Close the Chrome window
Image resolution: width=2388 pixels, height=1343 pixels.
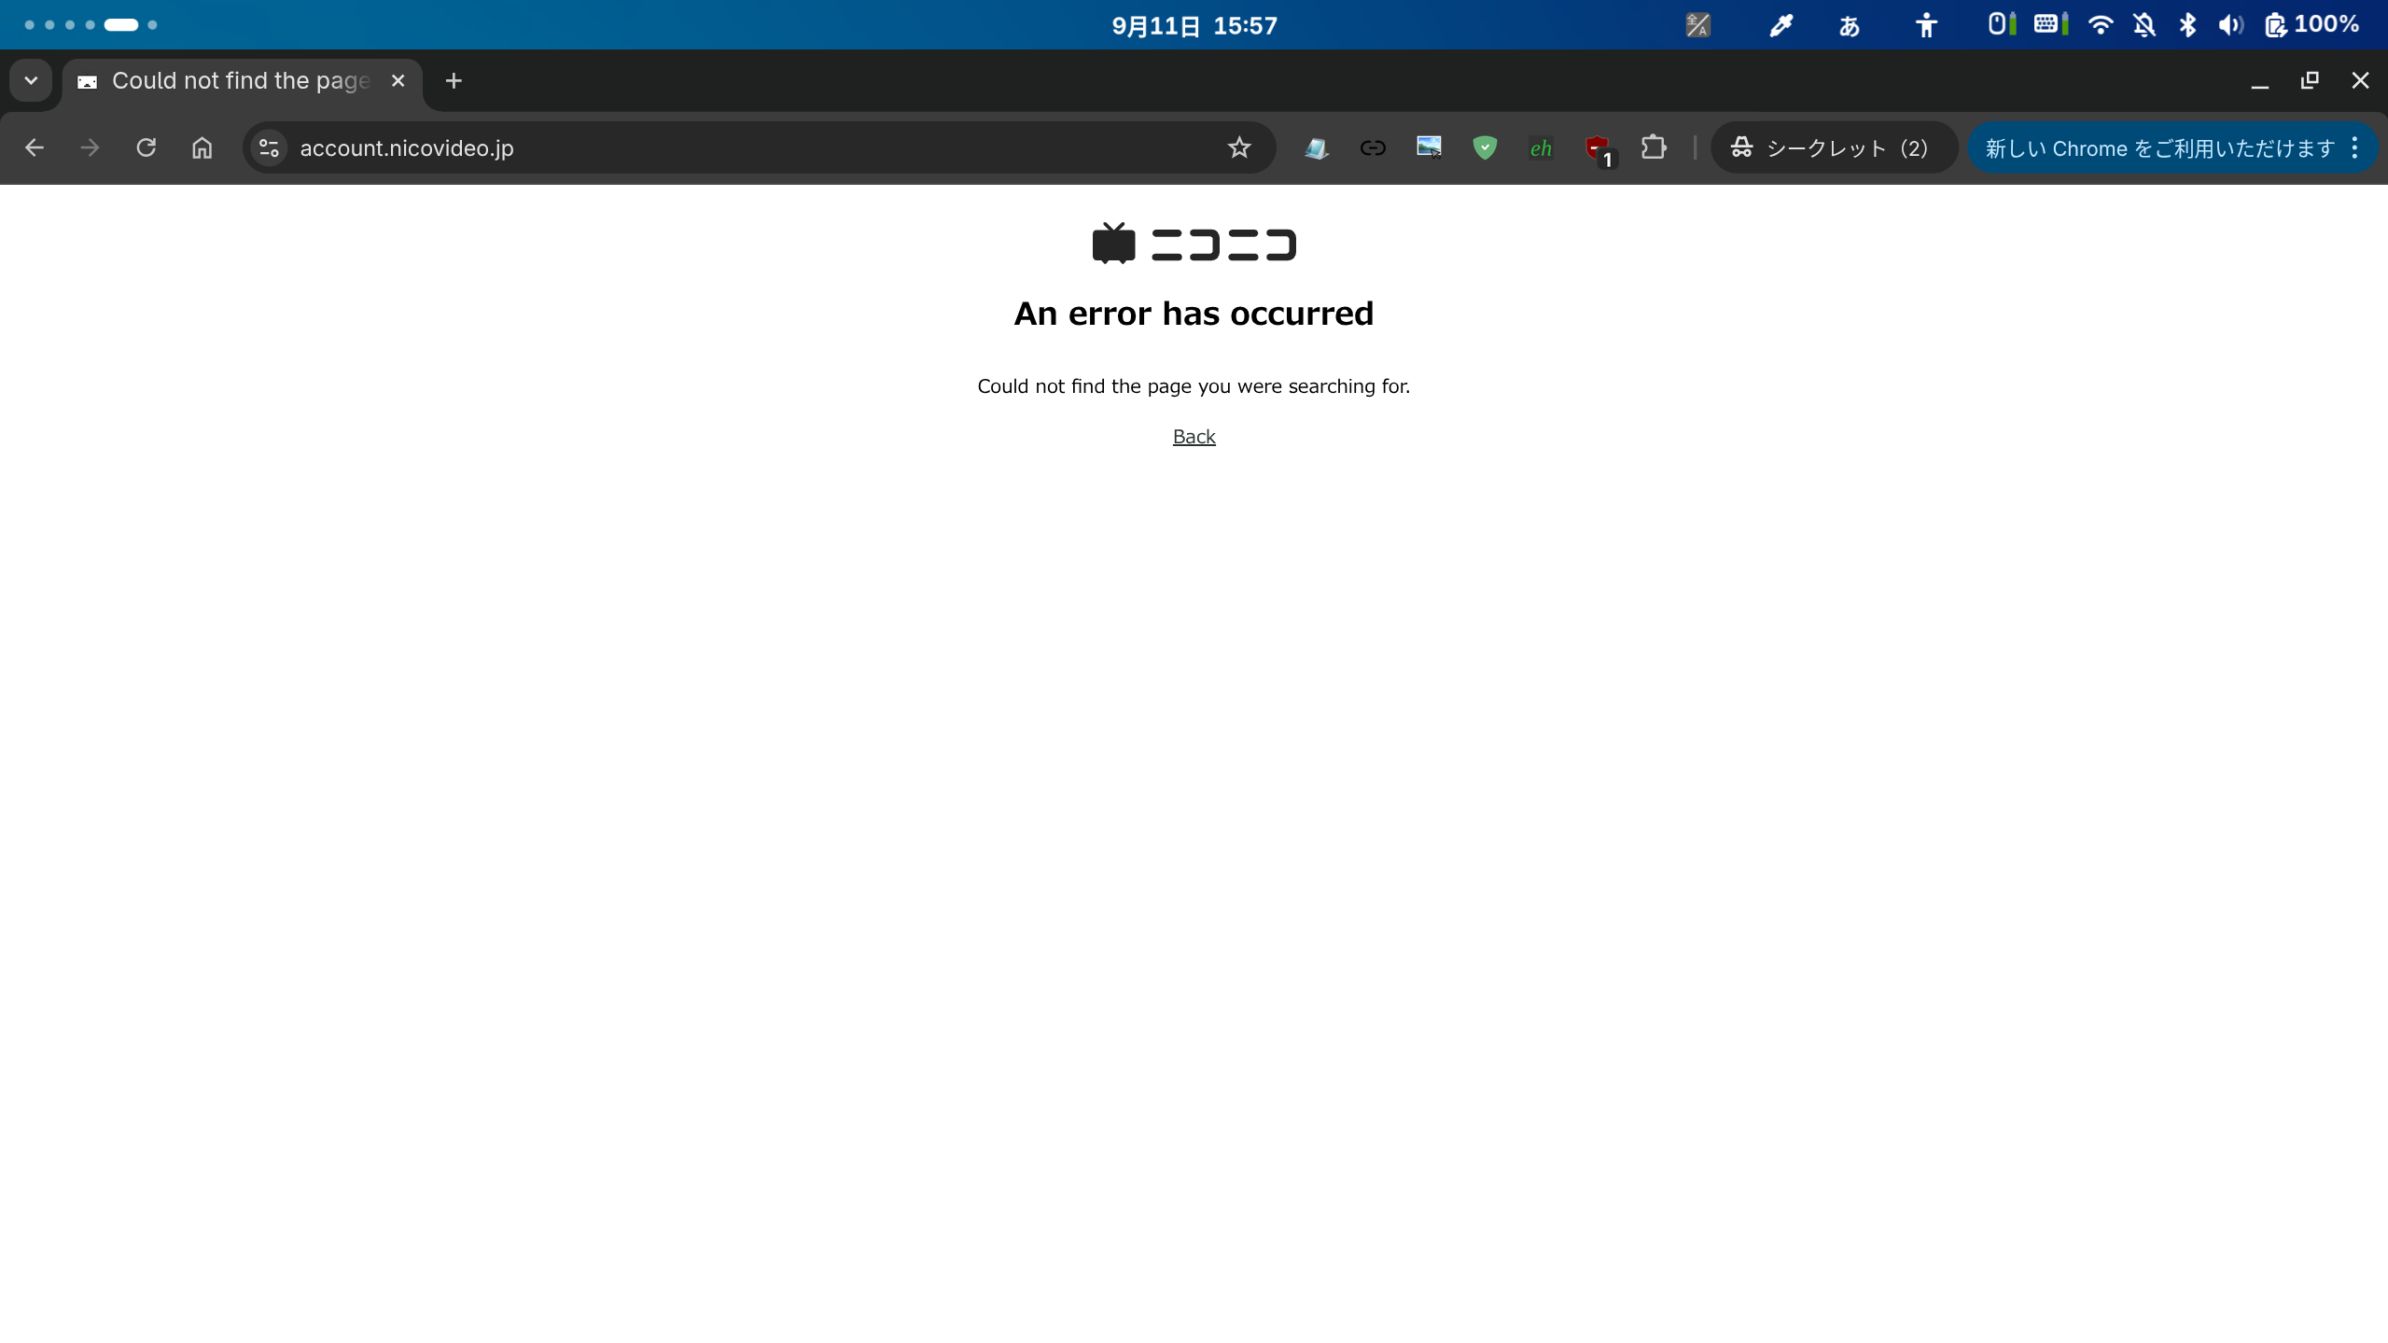(x=2360, y=81)
